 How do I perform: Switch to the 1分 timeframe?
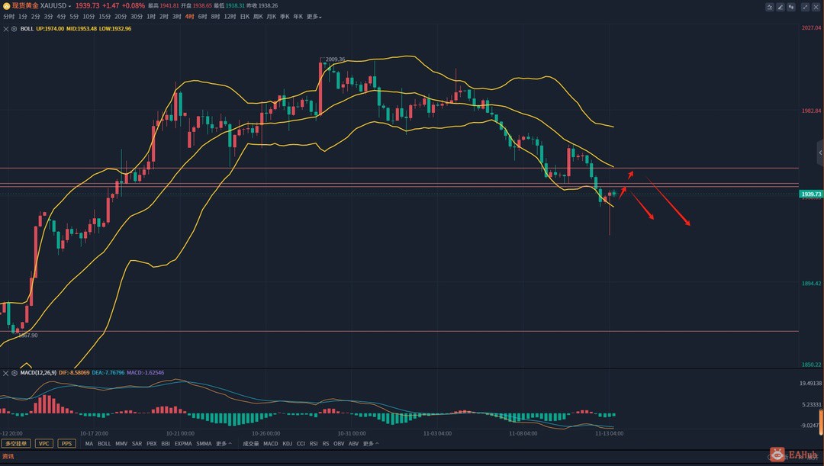click(x=23, y=17)
